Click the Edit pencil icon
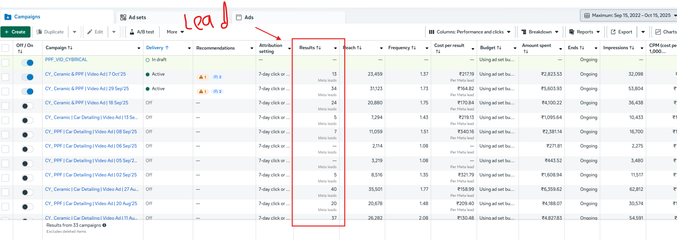Screen dimensions: 677x240 90,32
